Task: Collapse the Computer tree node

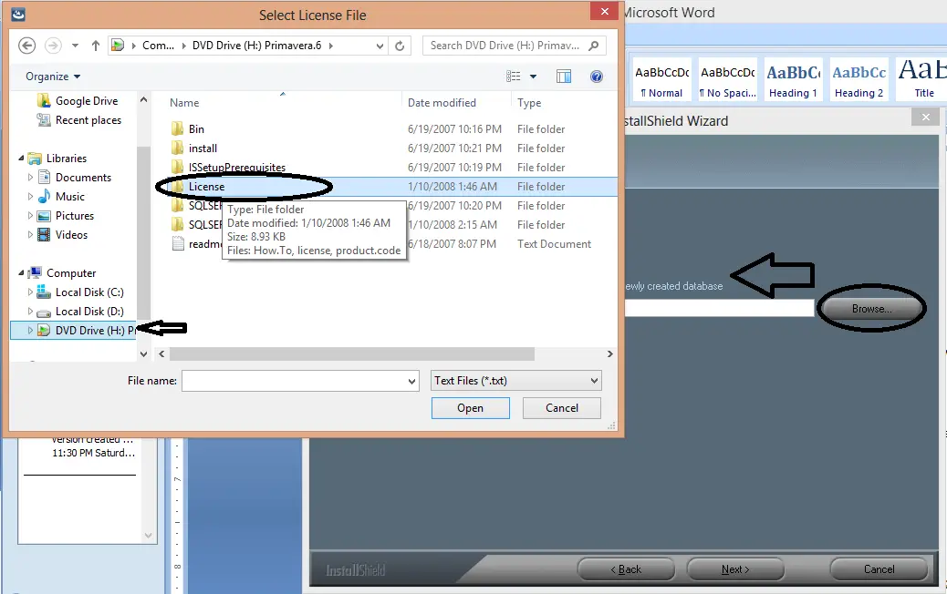Action: pos(21,273)
